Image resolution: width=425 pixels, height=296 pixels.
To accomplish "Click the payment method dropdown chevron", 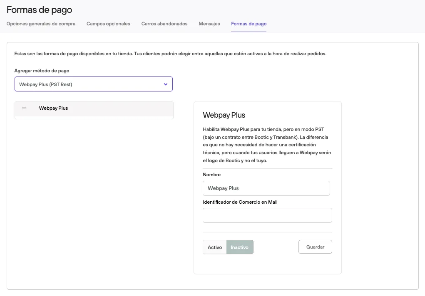I will (x=166, y=84).
